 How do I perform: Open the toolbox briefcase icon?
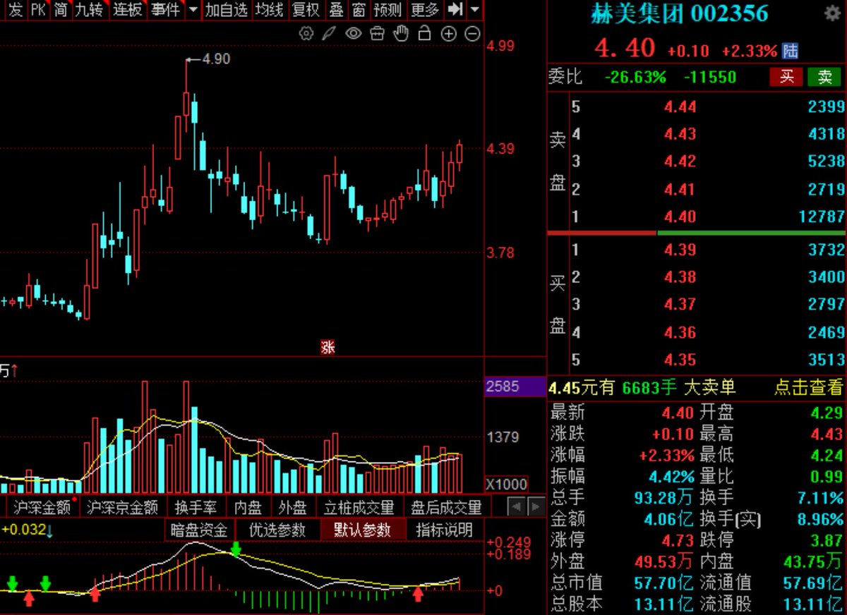377,33
